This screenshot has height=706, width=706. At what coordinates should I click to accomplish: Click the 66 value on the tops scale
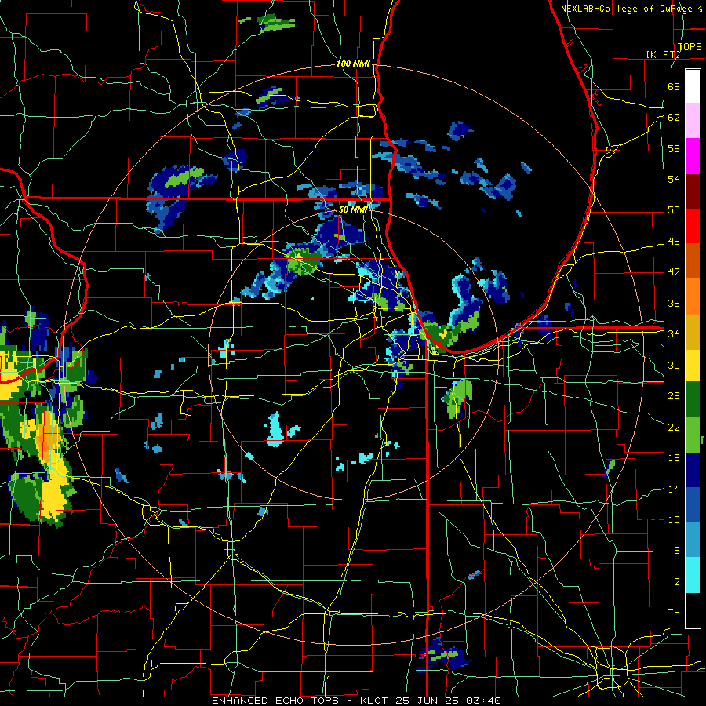coord(674,87)
